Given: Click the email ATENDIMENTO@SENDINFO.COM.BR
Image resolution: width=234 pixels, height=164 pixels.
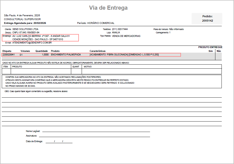Looking at the screenshot, I should [32, 43].
